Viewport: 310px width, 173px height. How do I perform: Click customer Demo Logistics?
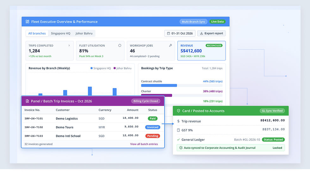point(67,118)
